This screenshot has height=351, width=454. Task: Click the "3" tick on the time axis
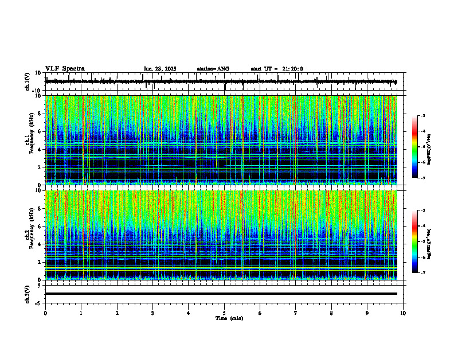pos(153,313)
